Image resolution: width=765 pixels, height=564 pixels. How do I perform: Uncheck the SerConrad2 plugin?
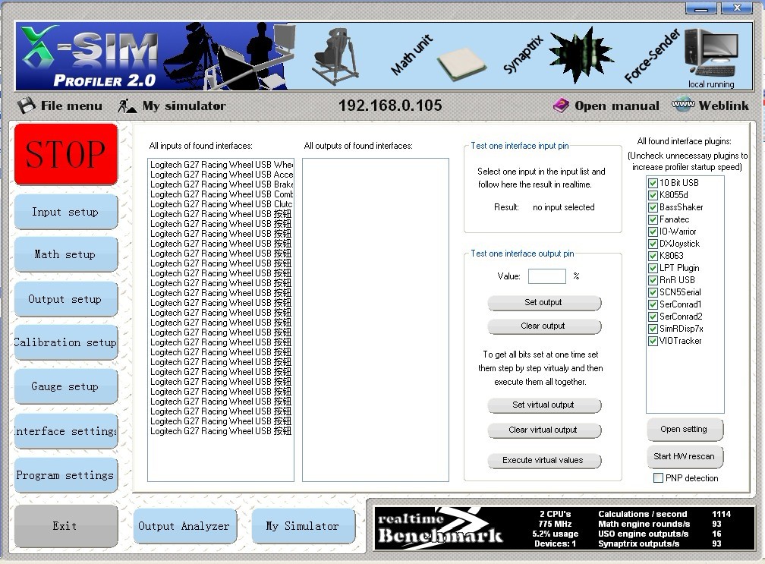[653, 317]
